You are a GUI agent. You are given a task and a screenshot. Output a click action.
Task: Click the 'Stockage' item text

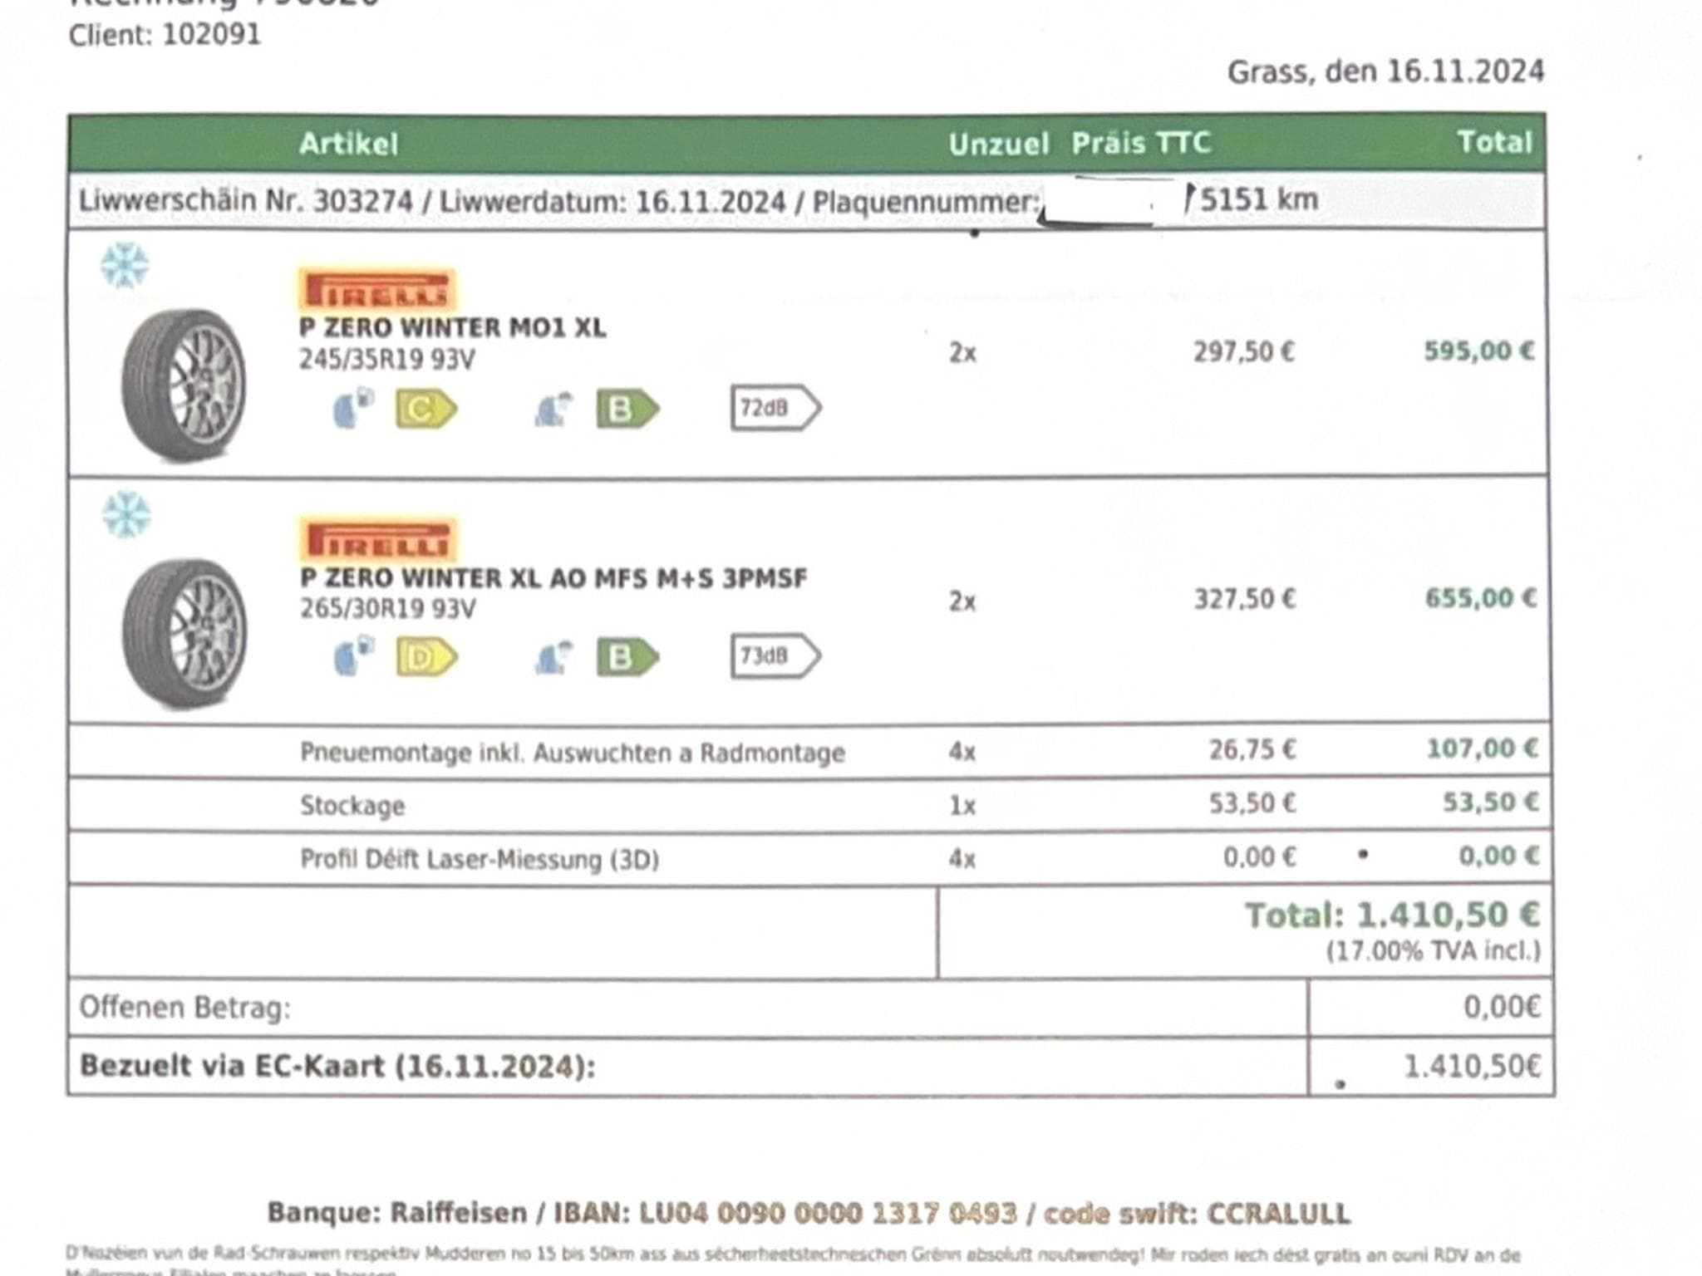point(352,806)
